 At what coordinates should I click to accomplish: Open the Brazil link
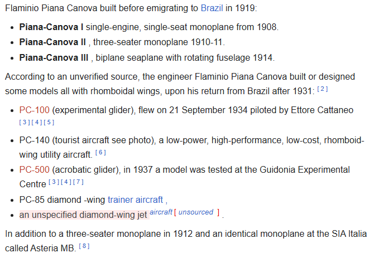point(213,9)
